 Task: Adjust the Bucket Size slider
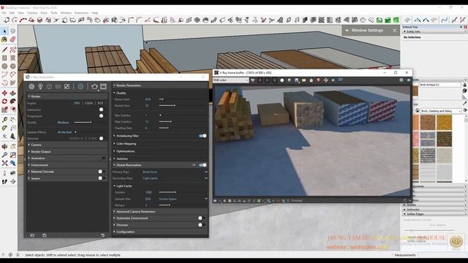pos(167,105)
